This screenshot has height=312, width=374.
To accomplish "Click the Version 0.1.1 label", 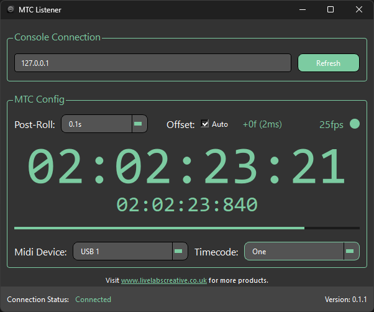I will 345,300.
